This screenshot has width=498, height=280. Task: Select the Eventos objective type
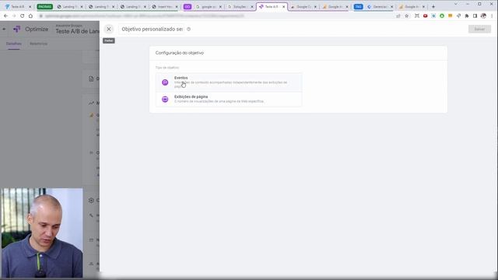click(229, 82)
